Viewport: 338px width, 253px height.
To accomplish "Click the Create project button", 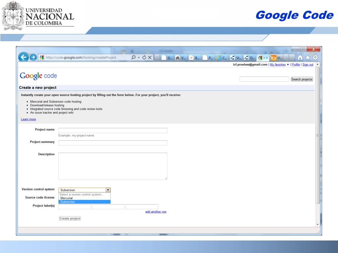I will click(70, 218).
